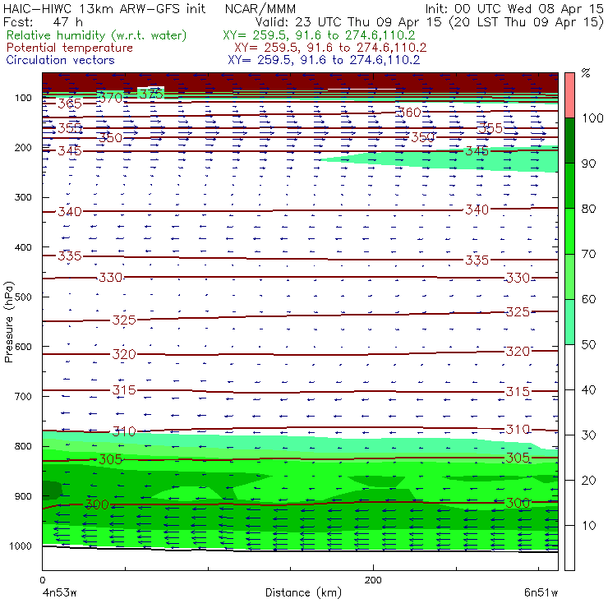Screen dimensions: 608x608
Task: Click the '50' colorbar scale label
Action: (588, 345)
